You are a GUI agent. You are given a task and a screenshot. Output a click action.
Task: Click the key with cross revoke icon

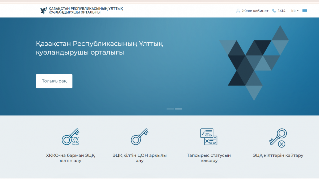(278, 138)
